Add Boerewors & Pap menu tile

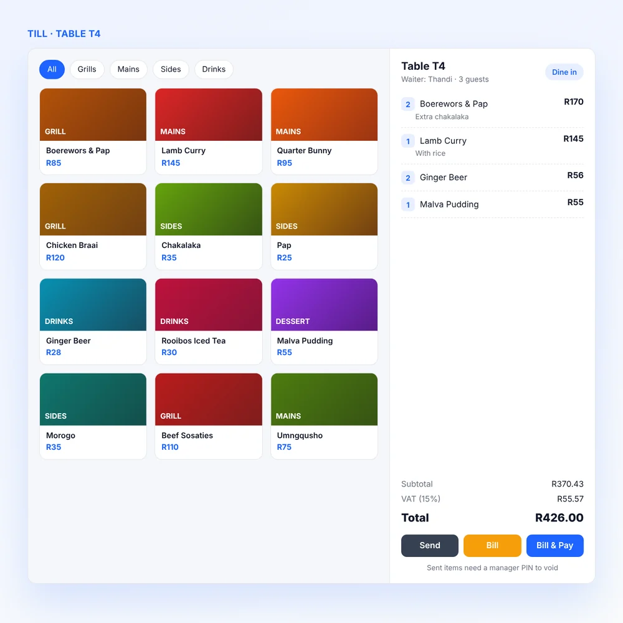point(93,131)
